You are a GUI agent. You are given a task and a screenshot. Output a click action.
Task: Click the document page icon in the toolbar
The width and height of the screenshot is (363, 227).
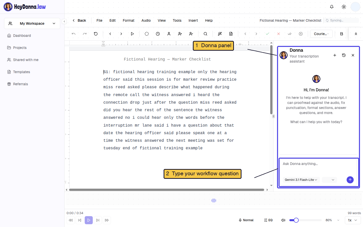(231, 34)
